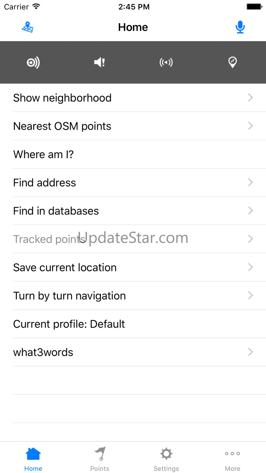Expand the Show neighborhood chevron

(250, 98)
